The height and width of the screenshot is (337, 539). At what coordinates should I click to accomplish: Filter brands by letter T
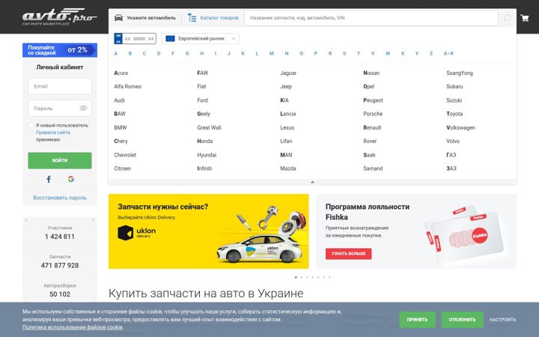[x=358, y=53]
